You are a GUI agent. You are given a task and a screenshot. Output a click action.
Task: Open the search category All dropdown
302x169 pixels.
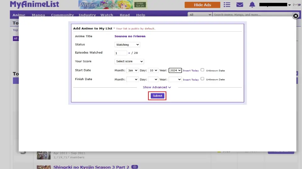pyautogui.click(x=200, y=15)
